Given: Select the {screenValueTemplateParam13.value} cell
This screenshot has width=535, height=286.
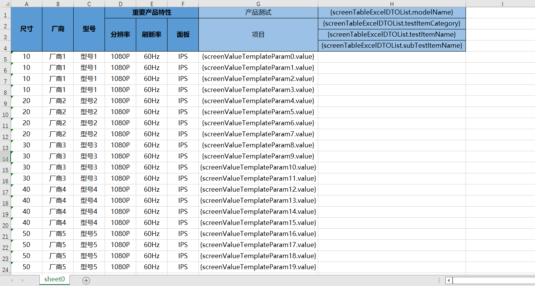Looking at the screenshot, I should [258, 201].
